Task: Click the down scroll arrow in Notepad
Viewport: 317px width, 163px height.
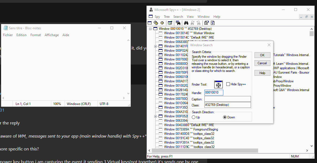Action: [128, 94]
